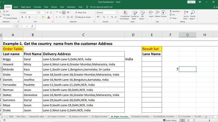Toggle Middle Align for the cell
Screen dimensions: 218x122
coord(60,13)
